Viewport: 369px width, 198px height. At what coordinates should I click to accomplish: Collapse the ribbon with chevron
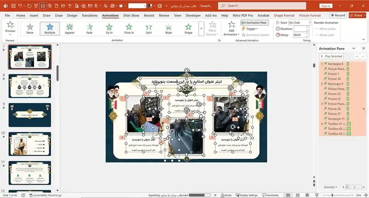364,40
